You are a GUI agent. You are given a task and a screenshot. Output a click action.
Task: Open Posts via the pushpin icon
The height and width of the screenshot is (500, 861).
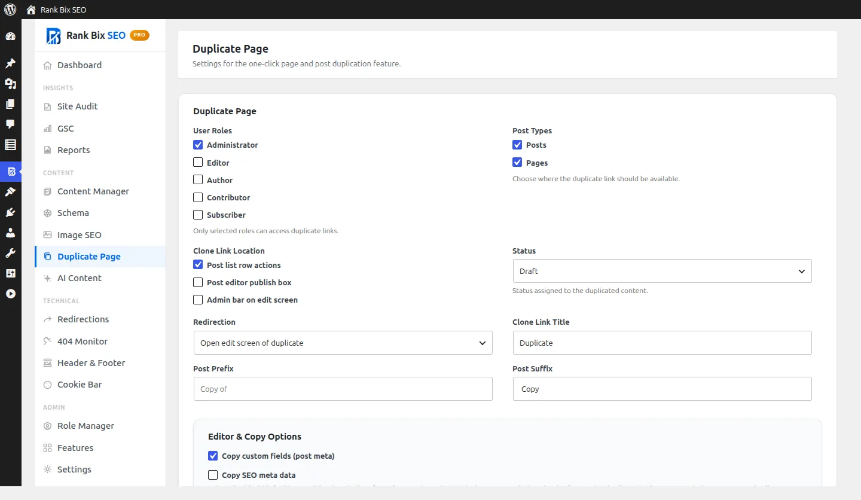click(x=10, y=63)
